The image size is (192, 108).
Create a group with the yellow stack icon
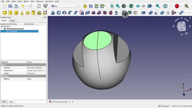point(85,6)
